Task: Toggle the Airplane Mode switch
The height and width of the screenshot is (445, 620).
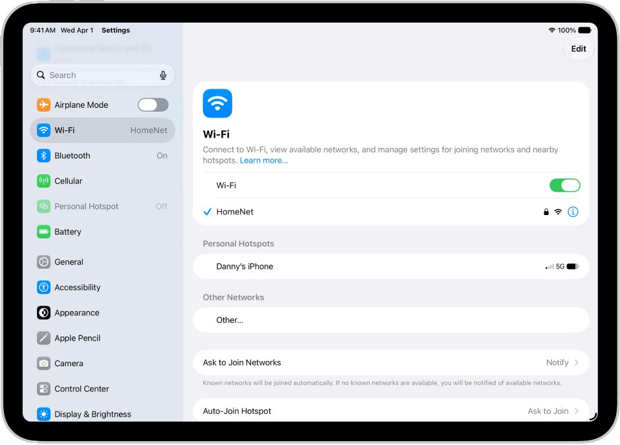Action: point(153,105)
